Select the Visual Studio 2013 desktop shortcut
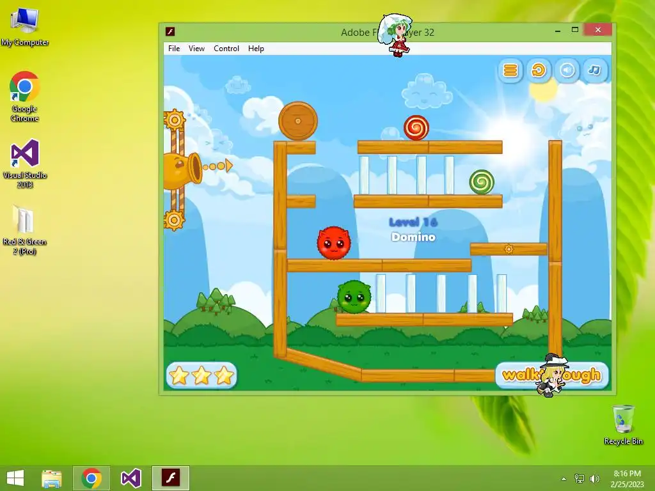Viewport: 655px width, 491px height. (25, 164)
